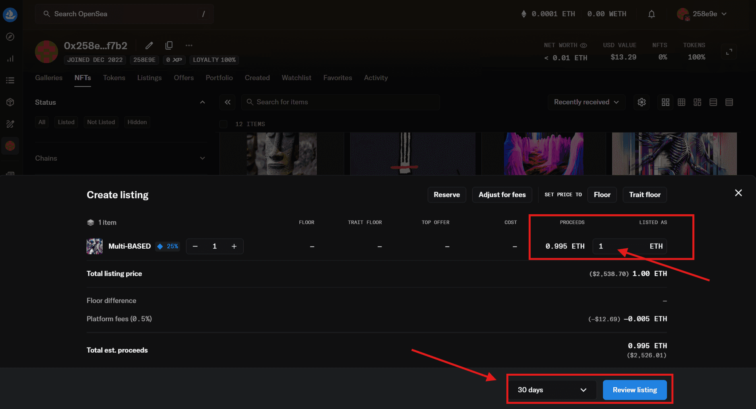Screen dimensions: 756x409
Task: Expand the profile stats panel
Action: [729, 52]
